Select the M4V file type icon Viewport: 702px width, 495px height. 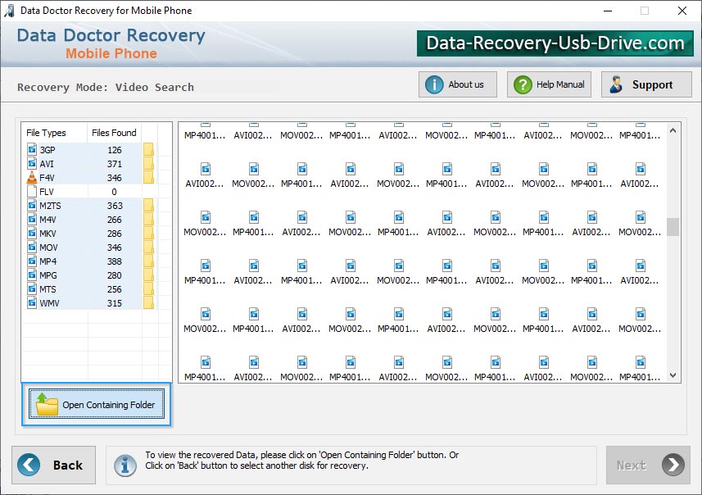(32, 219)
